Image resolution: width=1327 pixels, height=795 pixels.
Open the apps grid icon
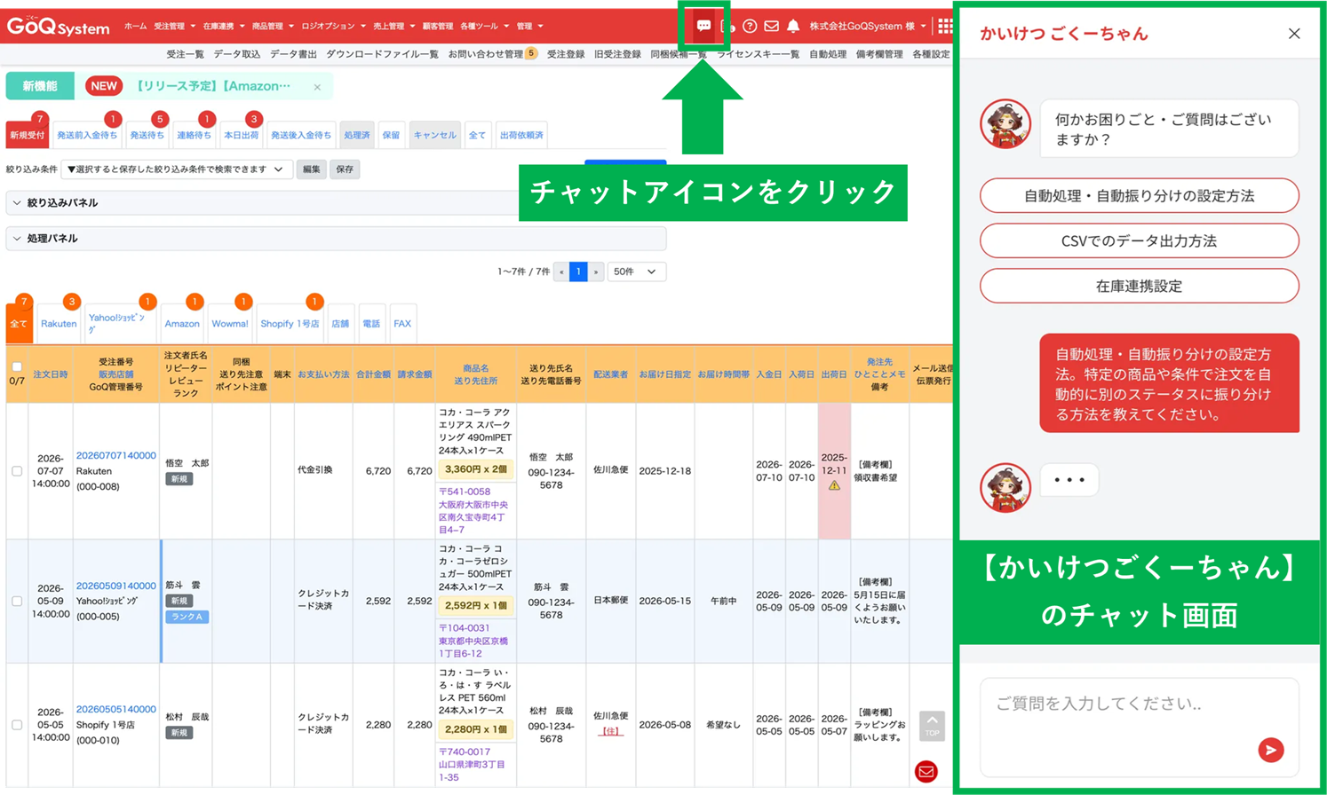[944, 26]
